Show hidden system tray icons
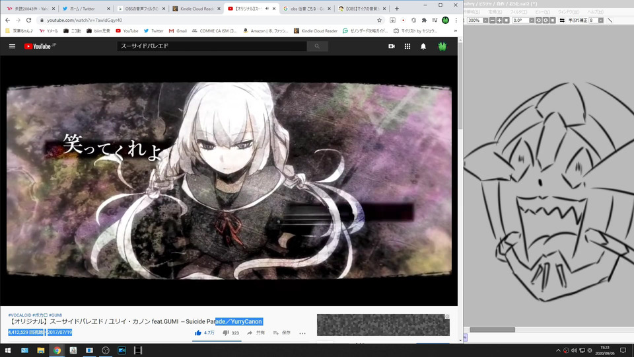 [559, 350]
